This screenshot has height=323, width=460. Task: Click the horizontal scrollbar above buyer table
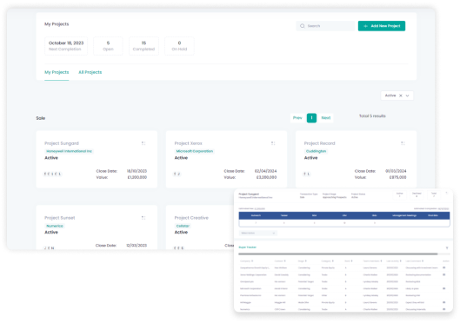pyautogui.click(x=338, y=254)
